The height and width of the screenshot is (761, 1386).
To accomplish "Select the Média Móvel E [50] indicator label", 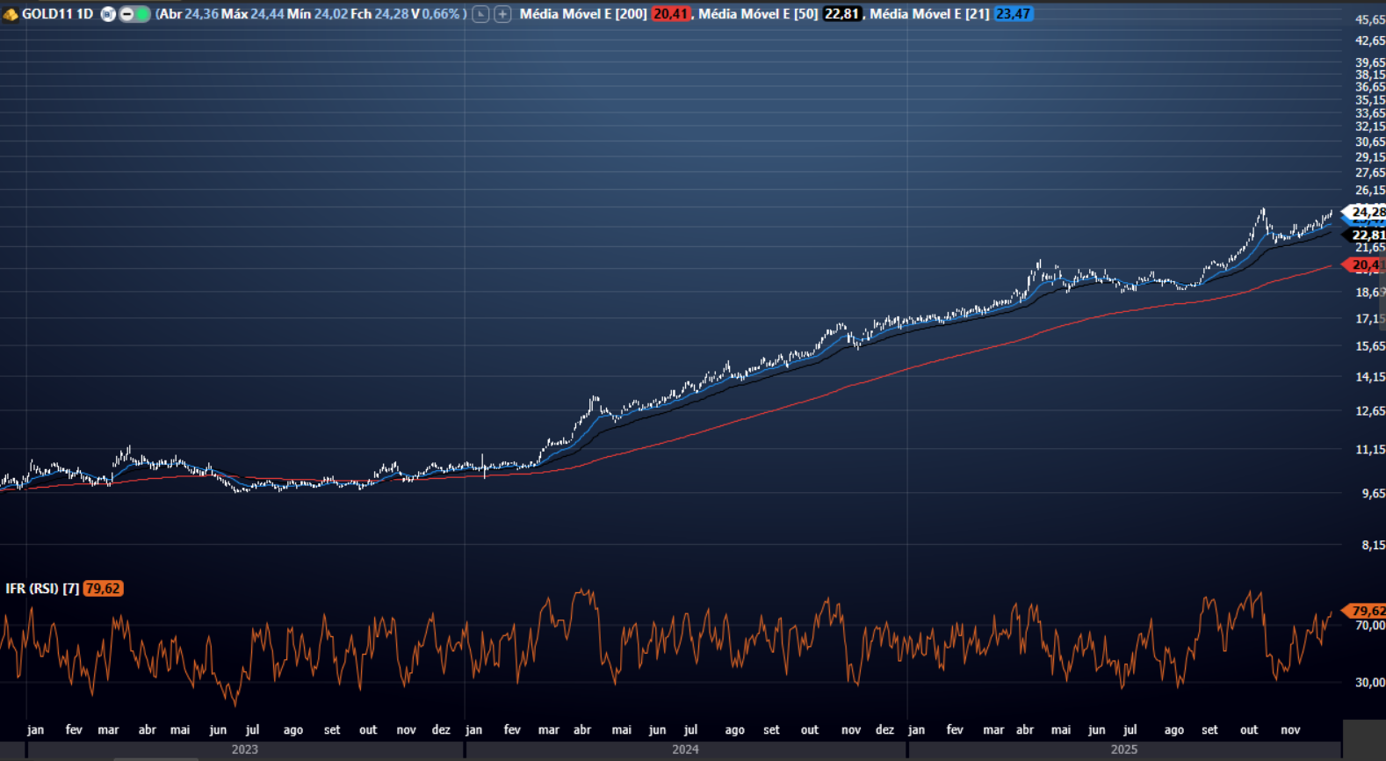I will click(758, 14).
